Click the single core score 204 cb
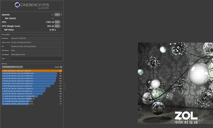Viewport: 213px width, 128px height. [51, 26]
